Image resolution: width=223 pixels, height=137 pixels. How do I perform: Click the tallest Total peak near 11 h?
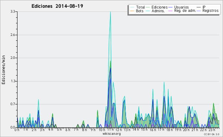pyautogui.click(x=110, y=12)
